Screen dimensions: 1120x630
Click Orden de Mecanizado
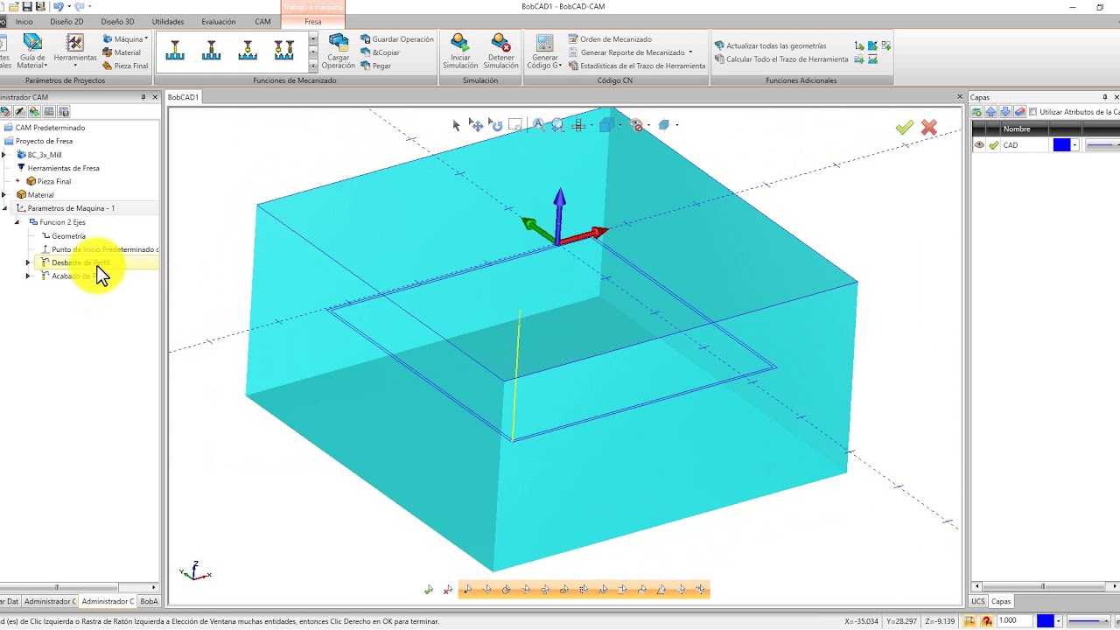[610, 39]
